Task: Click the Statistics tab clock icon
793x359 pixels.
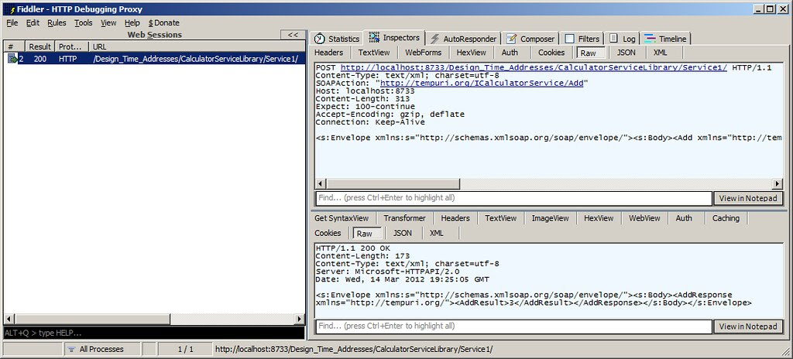Action: click(319, 39)
